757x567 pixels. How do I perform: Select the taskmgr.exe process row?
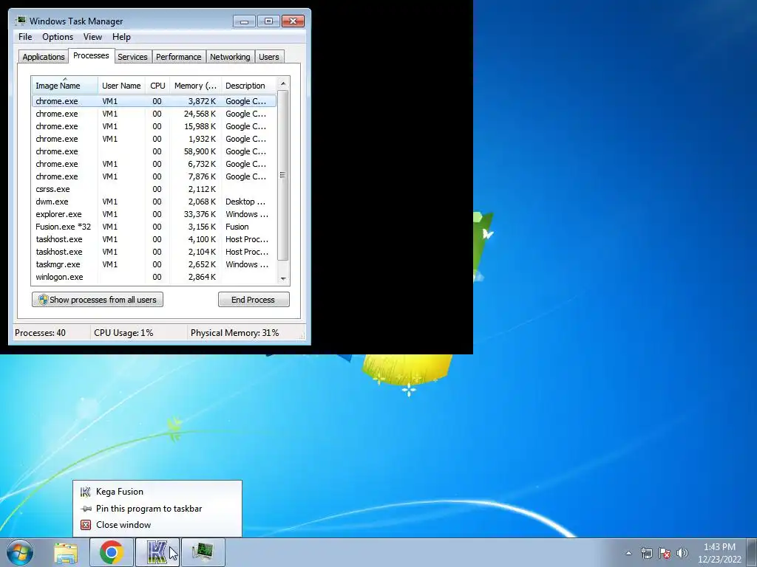[154, 264]
